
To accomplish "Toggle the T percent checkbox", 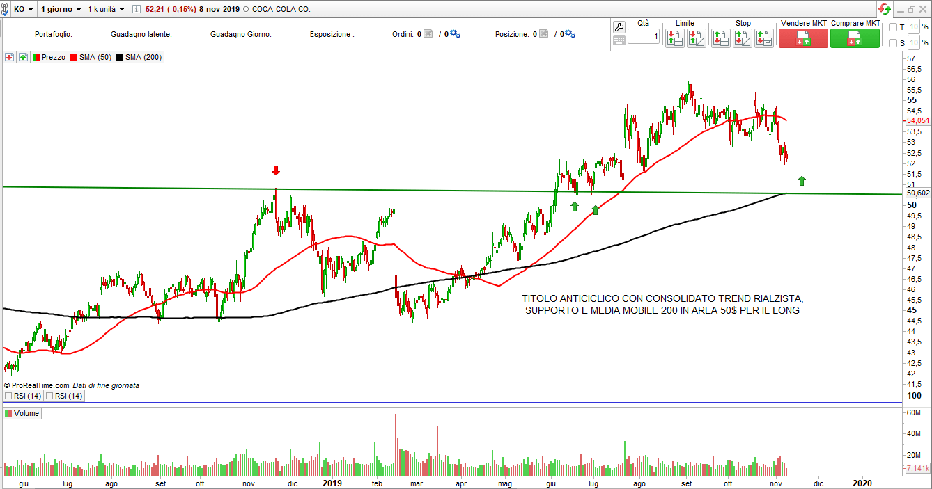I will click(893, 27).
